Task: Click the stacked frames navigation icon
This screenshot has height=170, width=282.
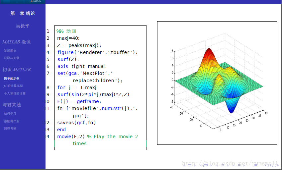Action: click(205, 165)
